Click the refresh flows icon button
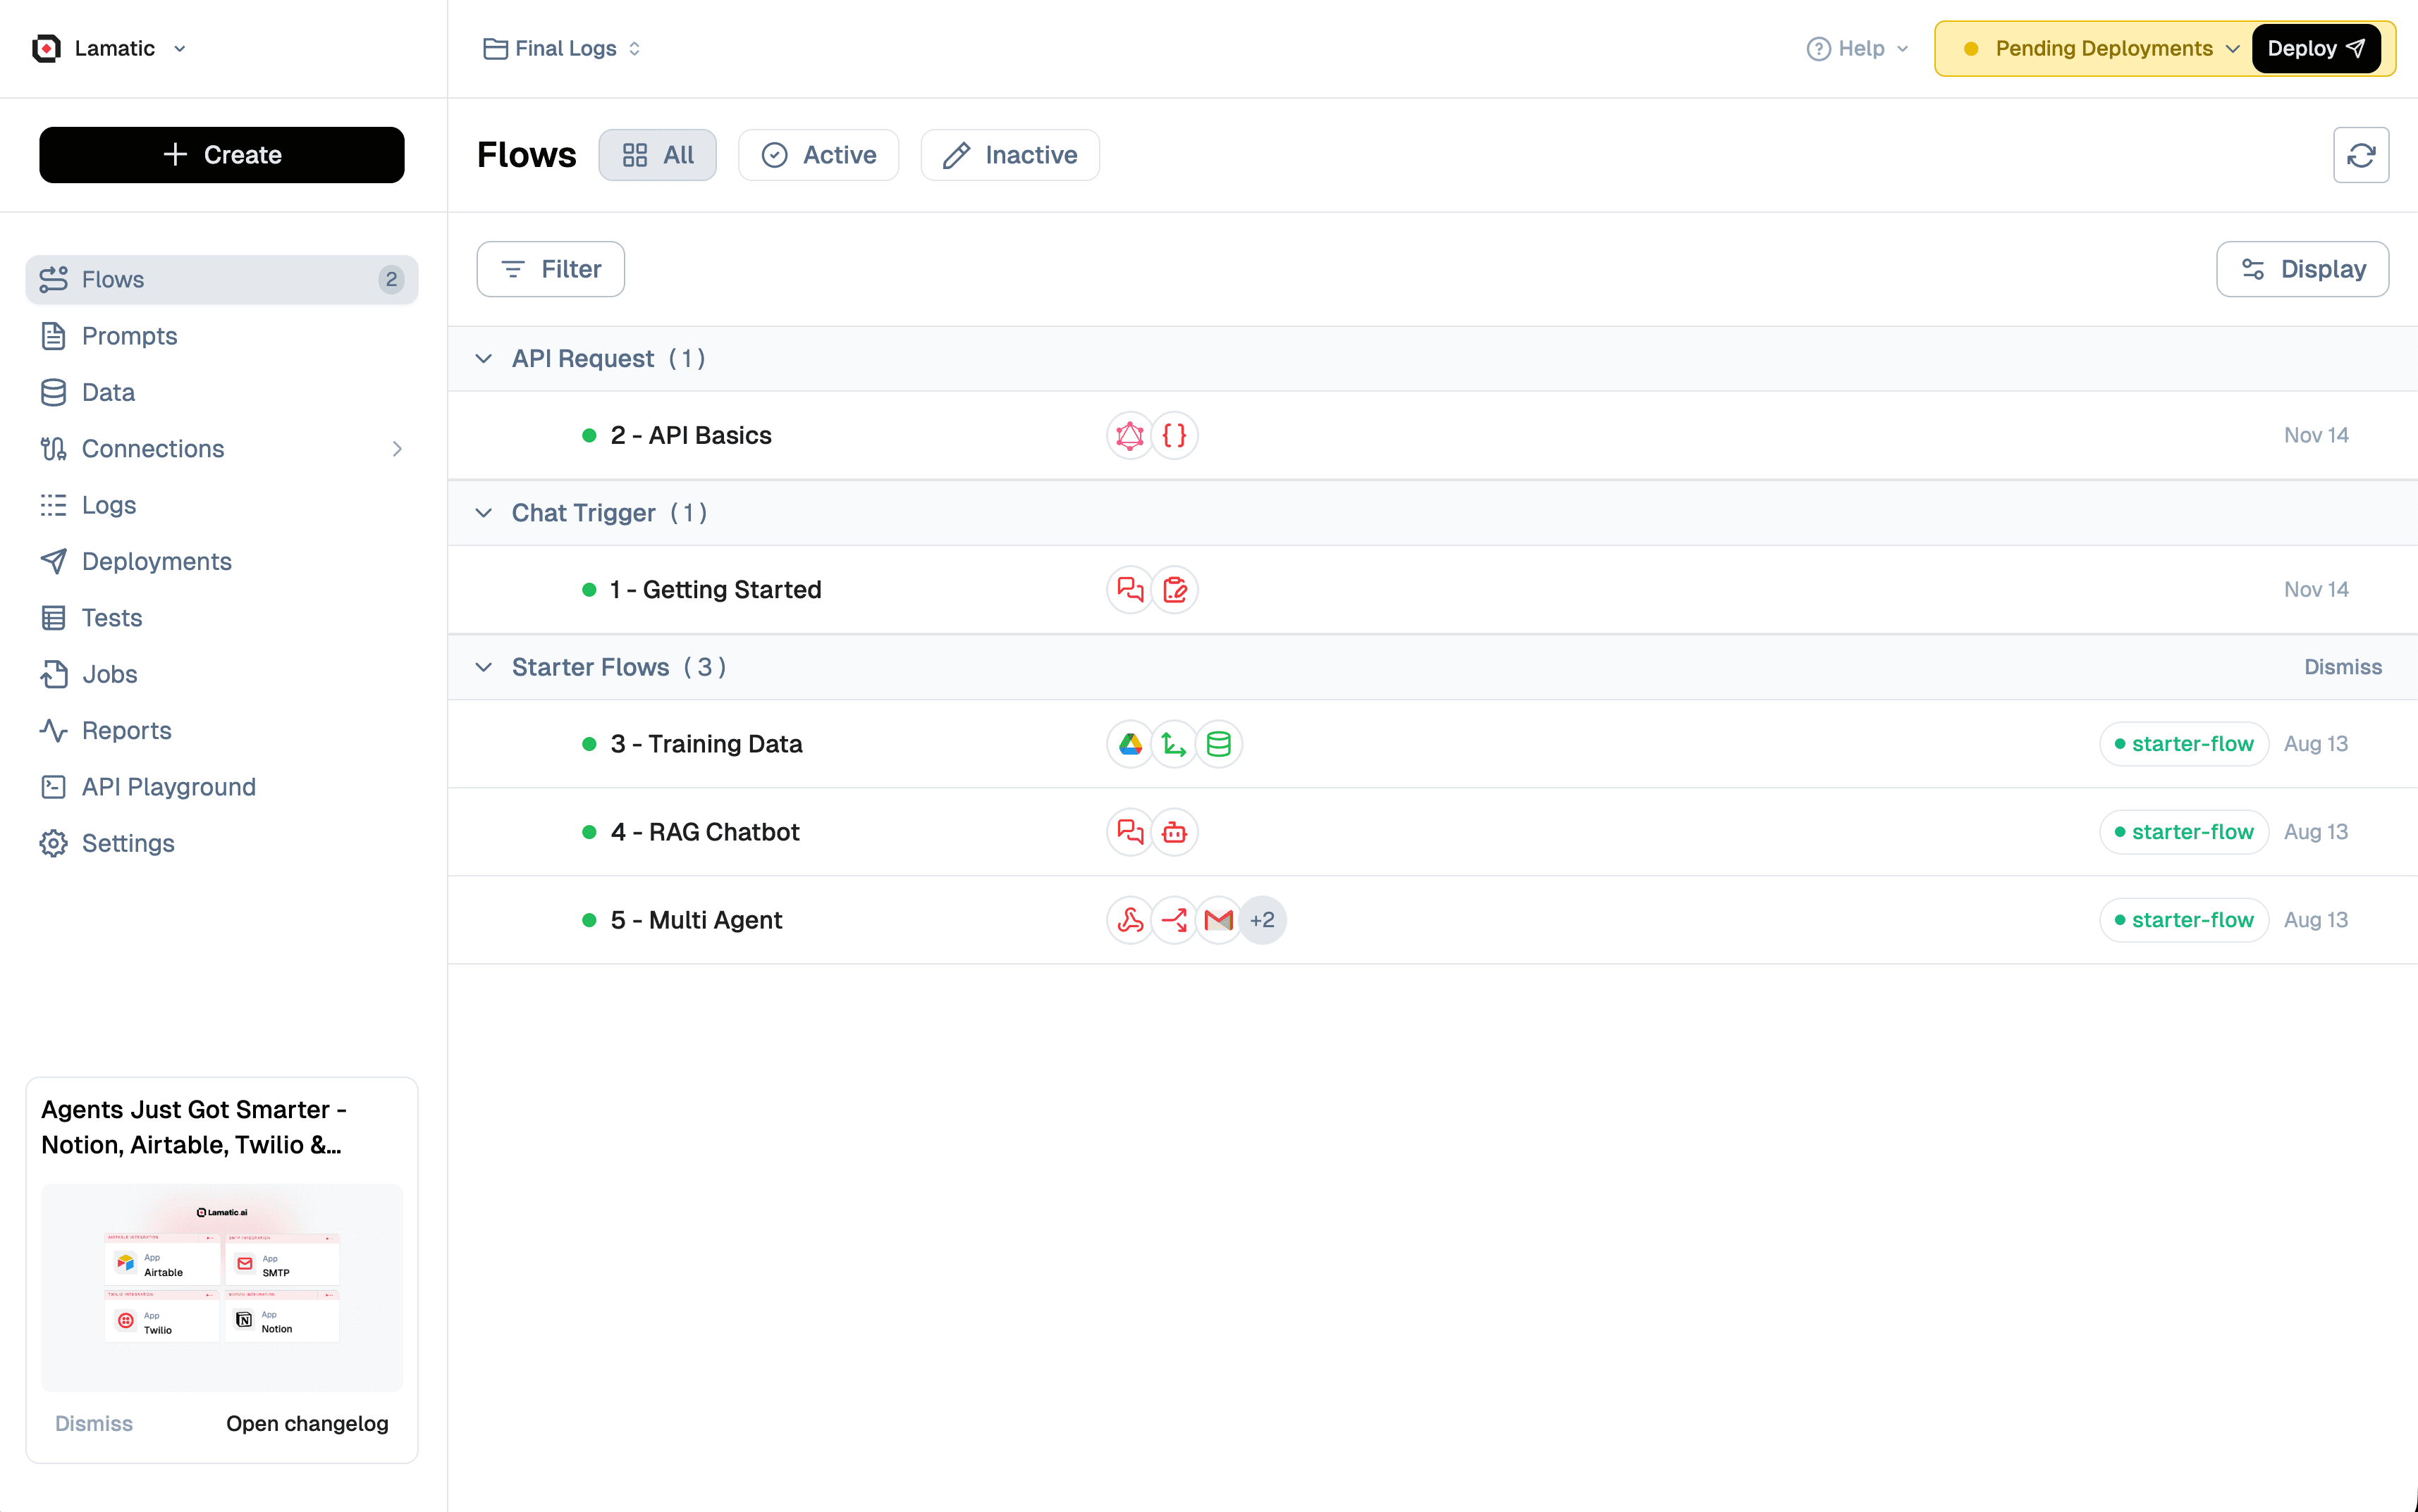The width and height of the screenshot is (2418, 1512). pyautogui.click(x=2360, y=155)
